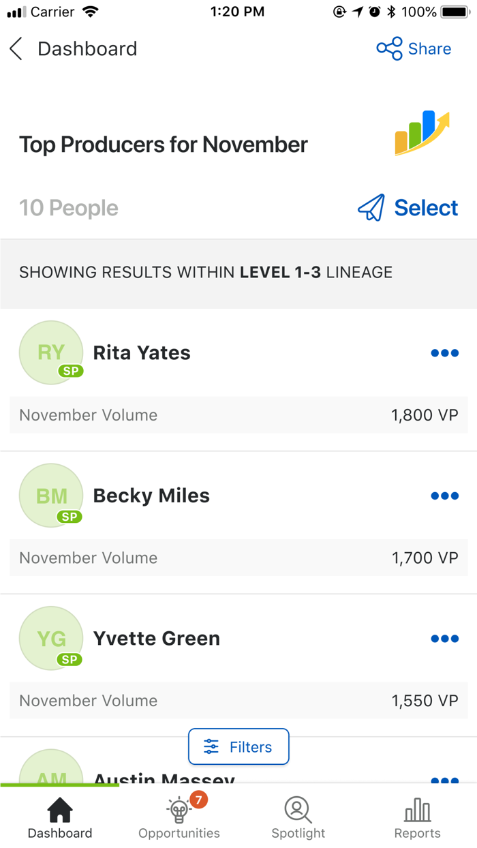The height and width of the screenshot is (848, 477).
Task: Tap the back chevron next to Dashboard
Action: coord(15,48)
